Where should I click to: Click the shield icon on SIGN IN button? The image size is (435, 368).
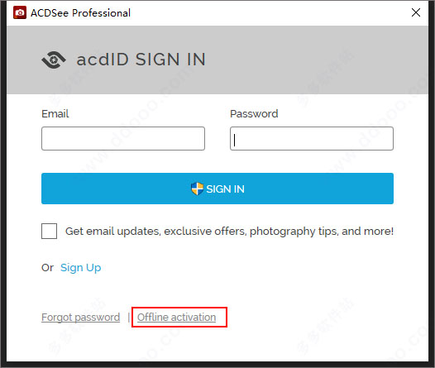coord(198,189)
